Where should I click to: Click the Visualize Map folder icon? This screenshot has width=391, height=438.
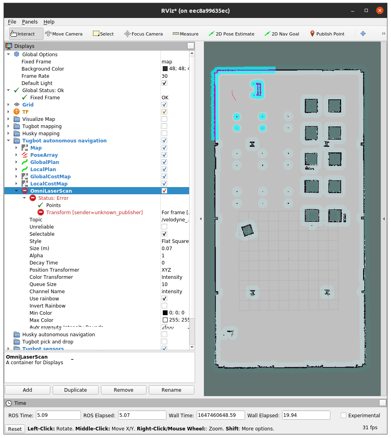pos(17,119)
